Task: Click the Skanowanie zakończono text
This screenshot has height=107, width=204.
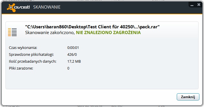Action: 50,32
